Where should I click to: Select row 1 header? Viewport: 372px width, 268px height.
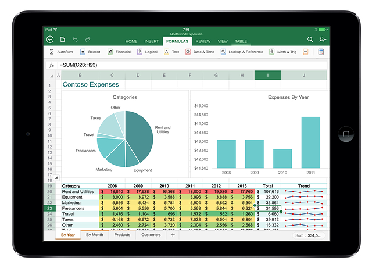pyautogui.click(x=49, y=85)
